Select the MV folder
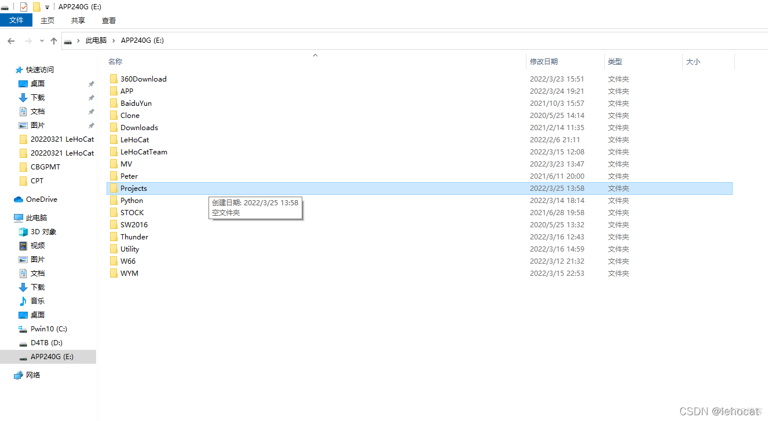 tap(126, 164)
